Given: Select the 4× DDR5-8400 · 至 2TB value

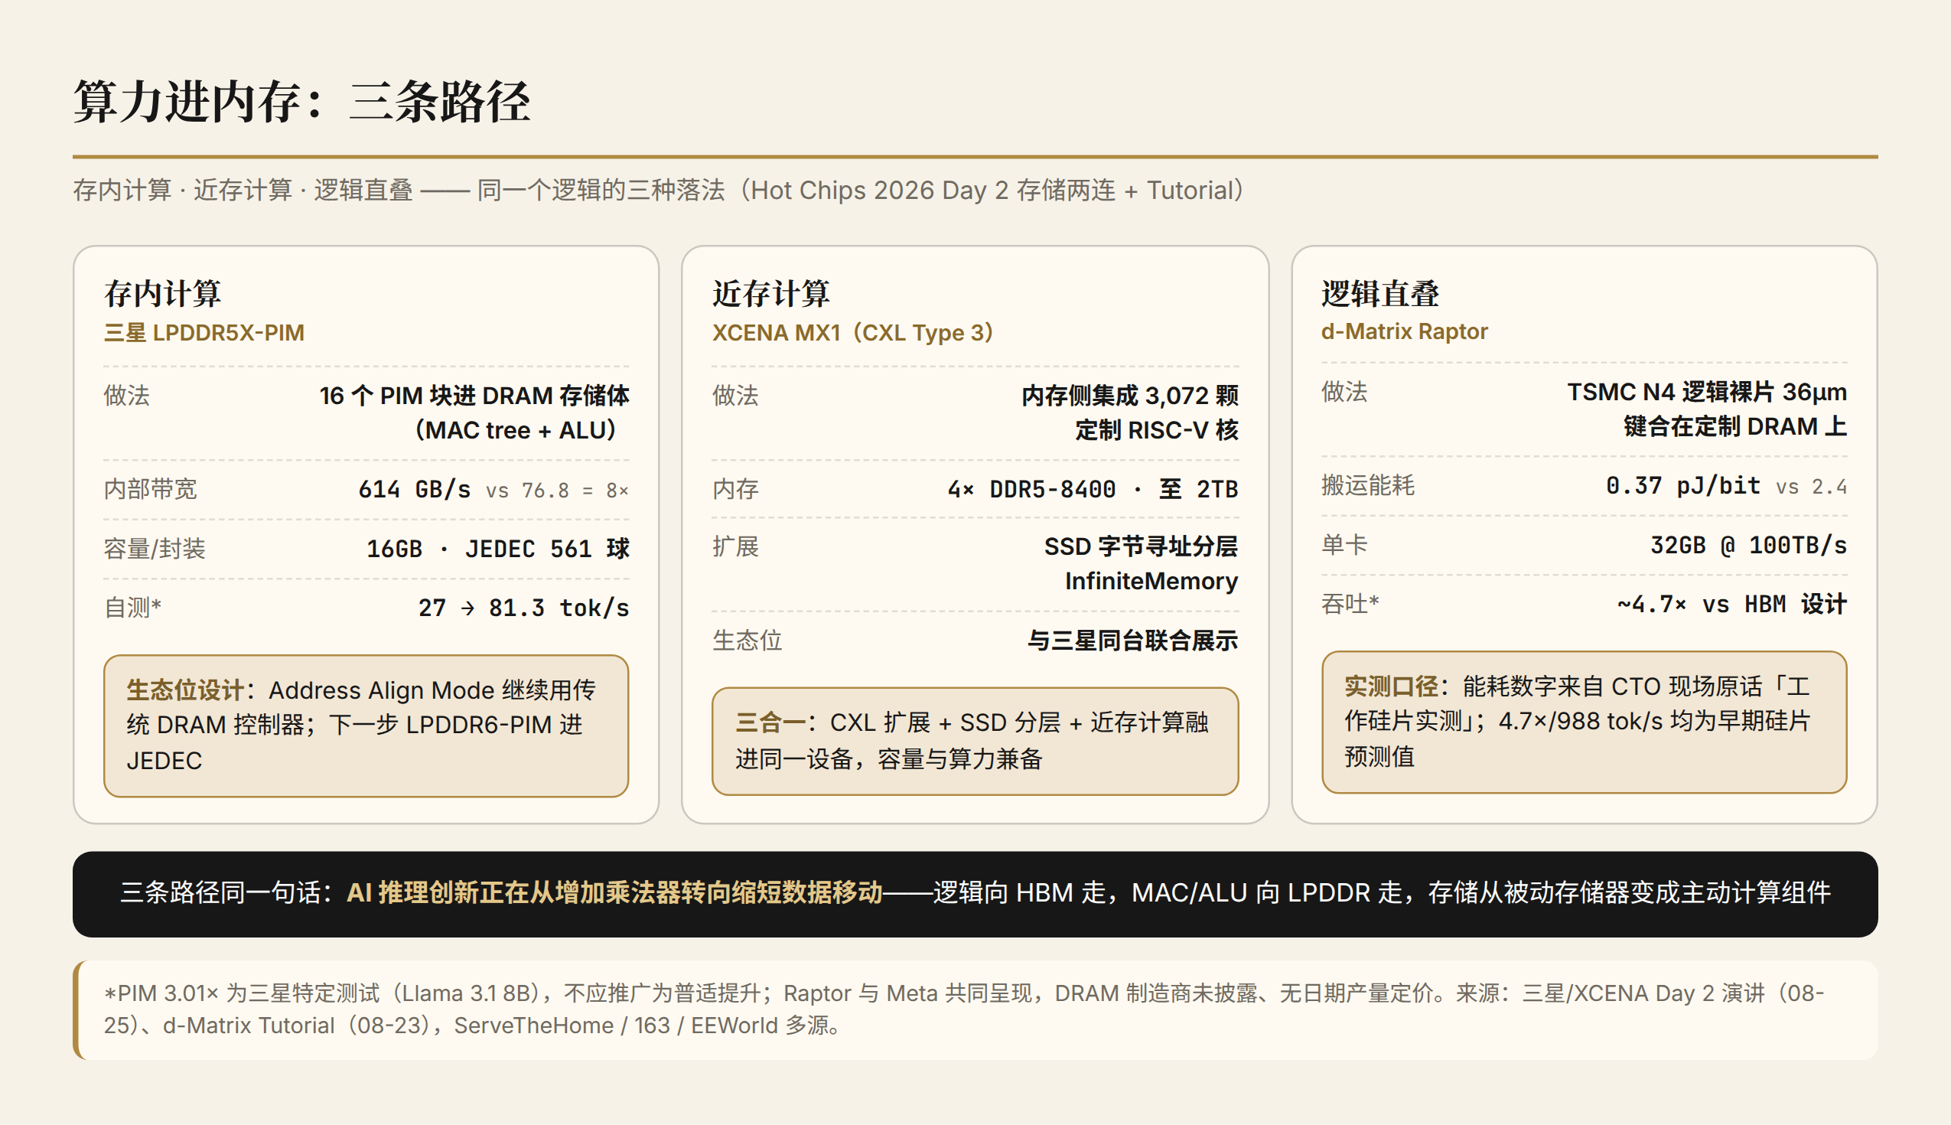Looking at the screenshot, I should 1093,489.
